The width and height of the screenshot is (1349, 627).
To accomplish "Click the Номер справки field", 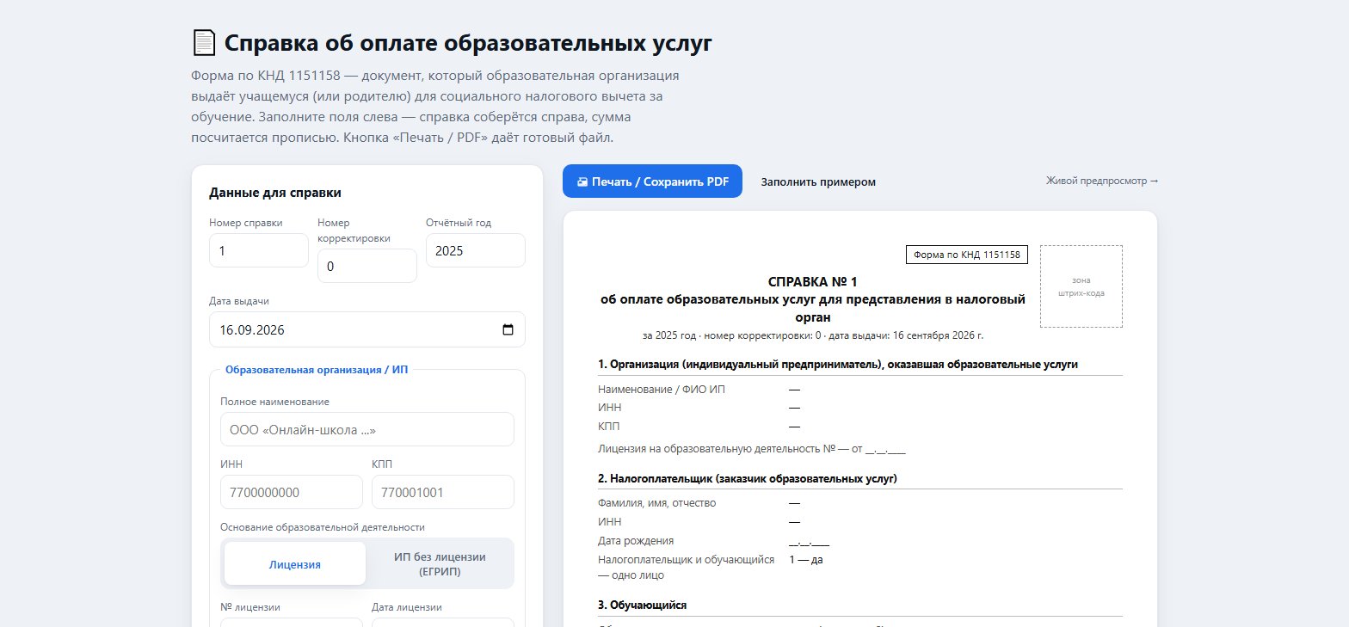I will 259,250.
